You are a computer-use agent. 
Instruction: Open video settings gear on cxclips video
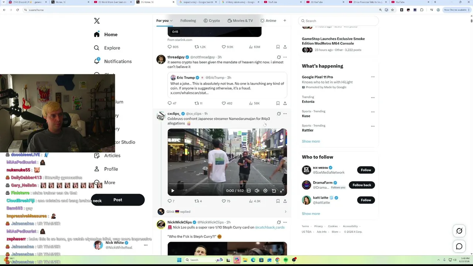point(265,191)
